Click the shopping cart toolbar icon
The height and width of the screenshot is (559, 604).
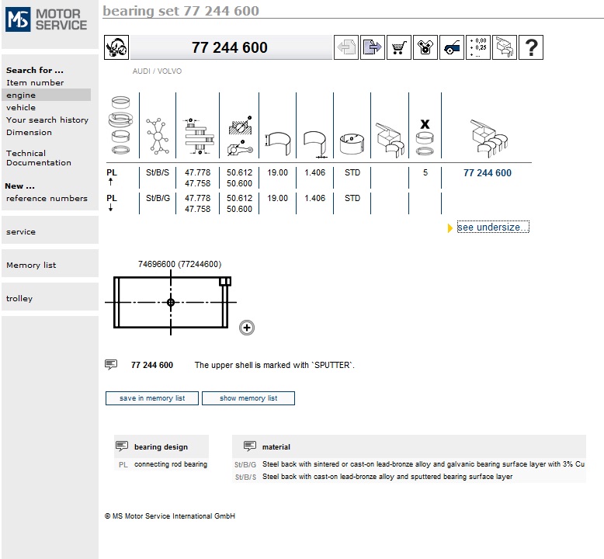tap(399, 47)
